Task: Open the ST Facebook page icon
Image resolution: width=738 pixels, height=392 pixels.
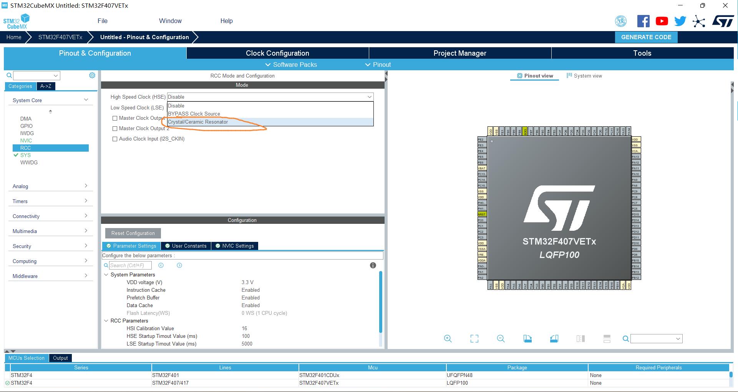Action: tap(643, 21)
